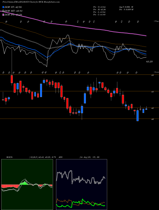159x210 pixels.
Task: Select the 'DOW MT: 43.91' legend text
Action: [x=13, y=11]
